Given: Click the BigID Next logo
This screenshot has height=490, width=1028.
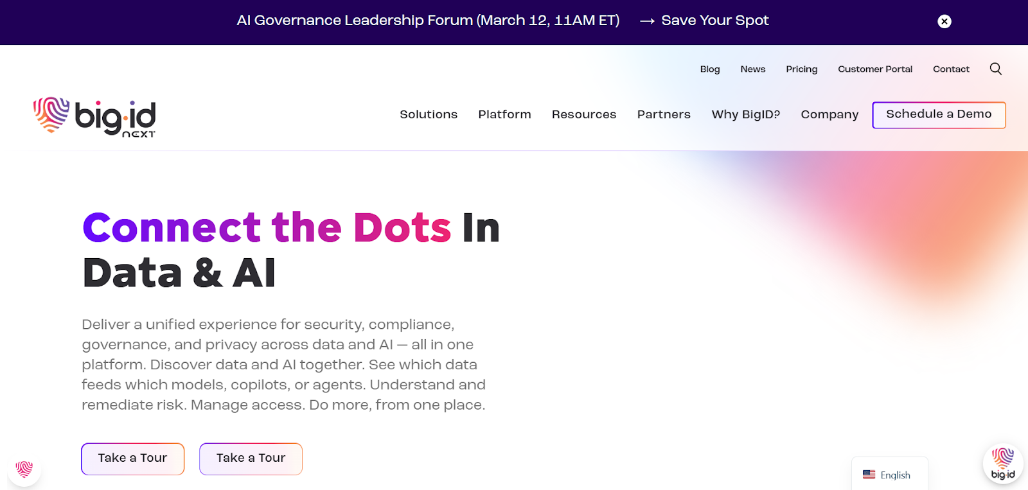Looking at the screenshot, I should tap(94, 117).
